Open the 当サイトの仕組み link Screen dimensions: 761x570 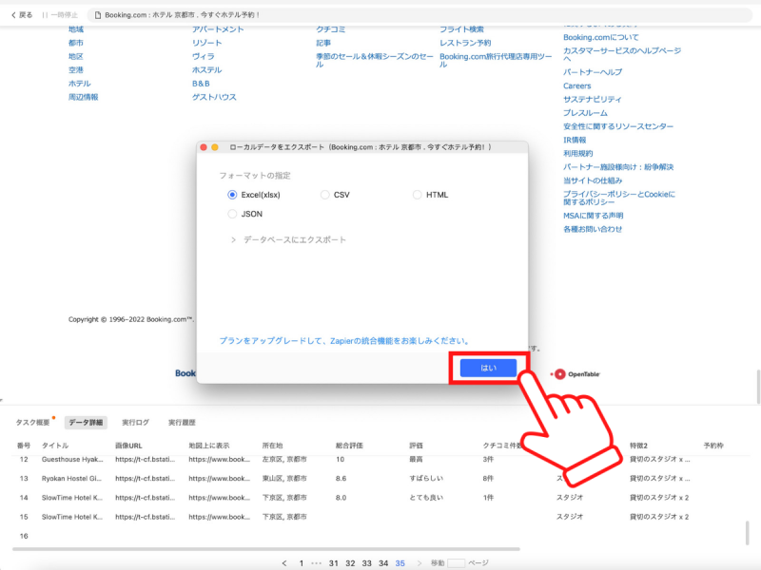(593, 180)
